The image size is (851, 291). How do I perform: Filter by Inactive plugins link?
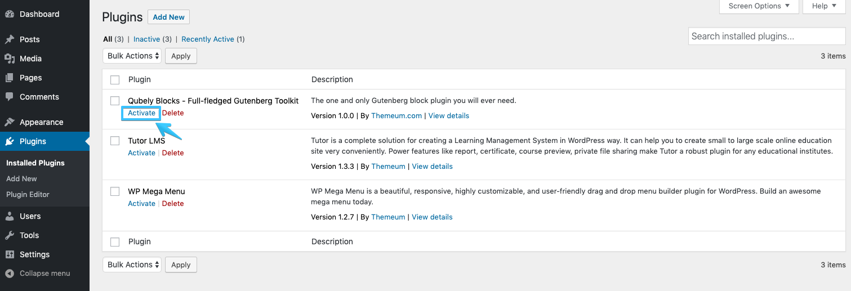[146, 39]
